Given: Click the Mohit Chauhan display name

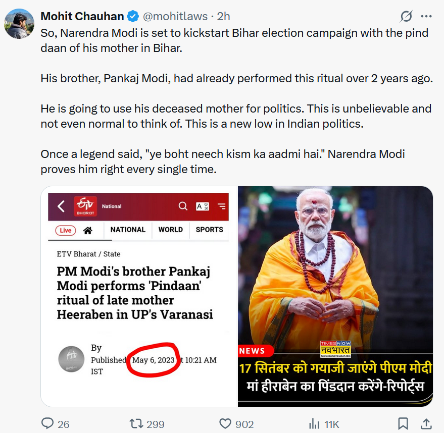Looking at the screenshot, I should coord(82,16).
